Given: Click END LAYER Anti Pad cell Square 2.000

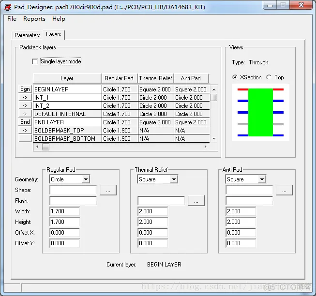Looking at the screenshot, I should pyautogui.click(x=192, y=122).
